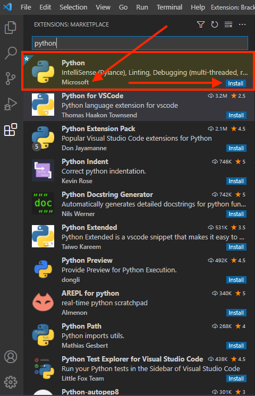
Task: Click the Python Path extension icon
Action: tap(43, 335)
